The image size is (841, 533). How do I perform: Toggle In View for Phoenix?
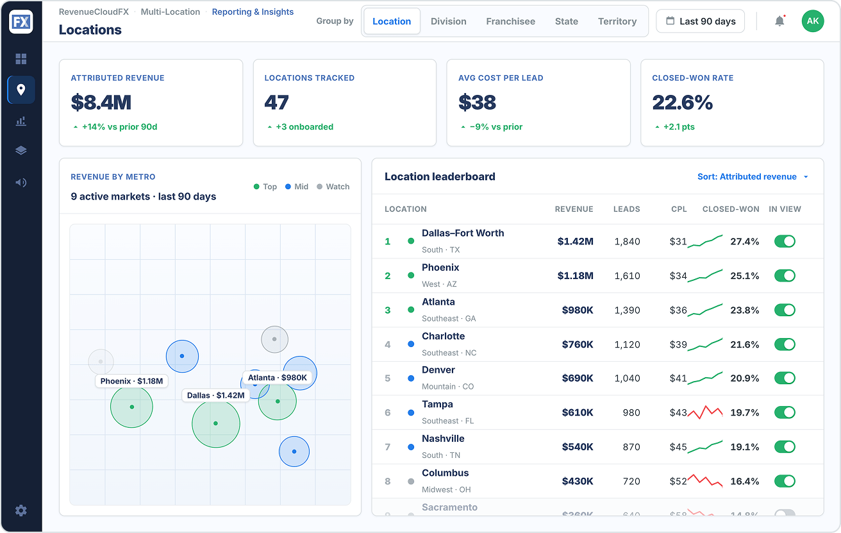[785, 276]
